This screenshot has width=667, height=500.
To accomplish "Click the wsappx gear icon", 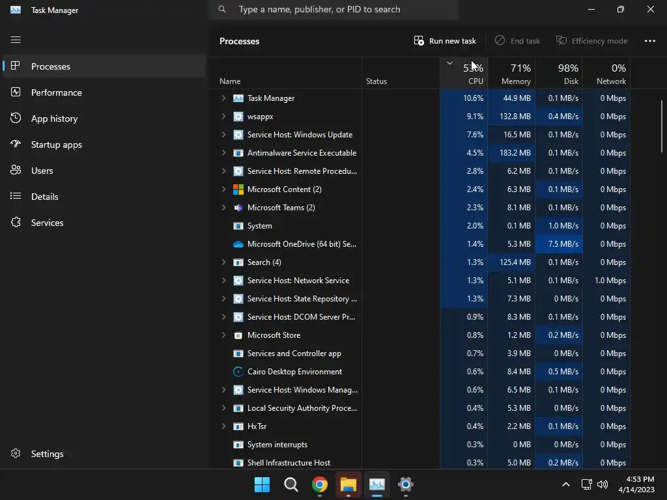I will coord(238,117).
